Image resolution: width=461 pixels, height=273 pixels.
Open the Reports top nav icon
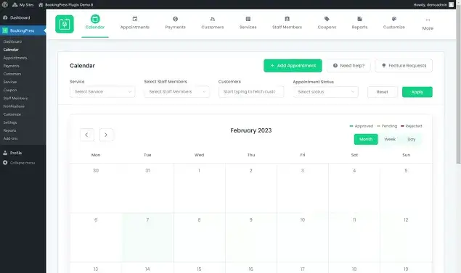coord(359,19)
